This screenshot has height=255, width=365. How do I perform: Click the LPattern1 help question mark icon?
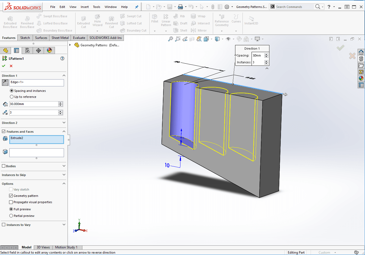click(62, 58)
